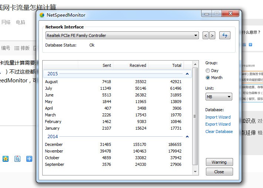263x188 pixels.
Task: Click the 排版 list icon in editor toolbar
Action: tap(17, 48)
